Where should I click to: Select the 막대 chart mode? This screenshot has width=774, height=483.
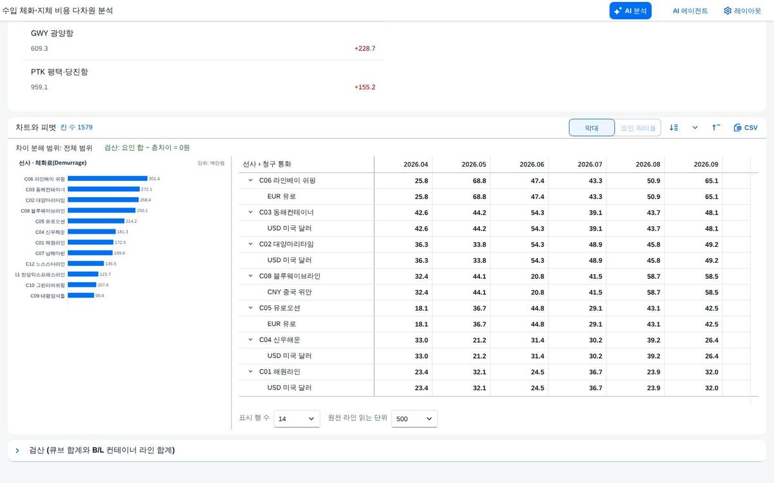pyautogui.click(x=591, y=128)
